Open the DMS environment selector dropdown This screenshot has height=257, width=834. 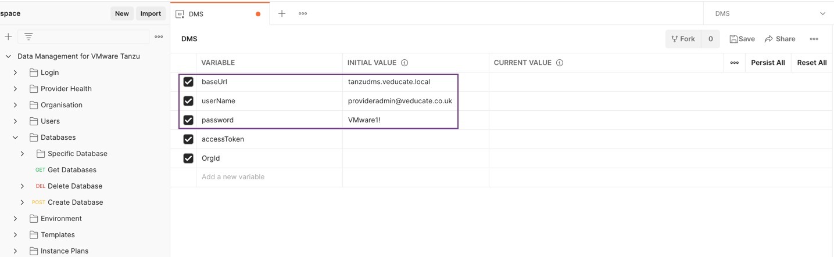click(x=822, y=13)
